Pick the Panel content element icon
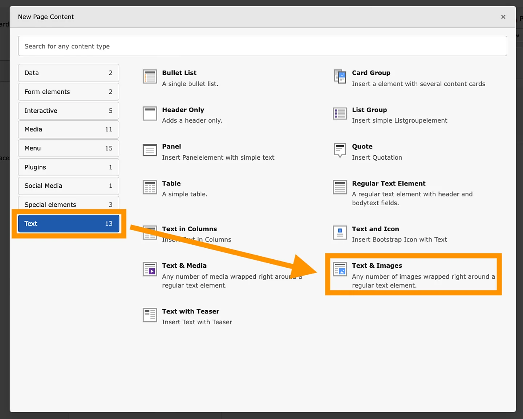The height and width of the screenshot is (419, 523). tap(150, 150)
